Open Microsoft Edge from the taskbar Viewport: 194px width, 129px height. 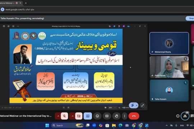(x=120, y=125)
